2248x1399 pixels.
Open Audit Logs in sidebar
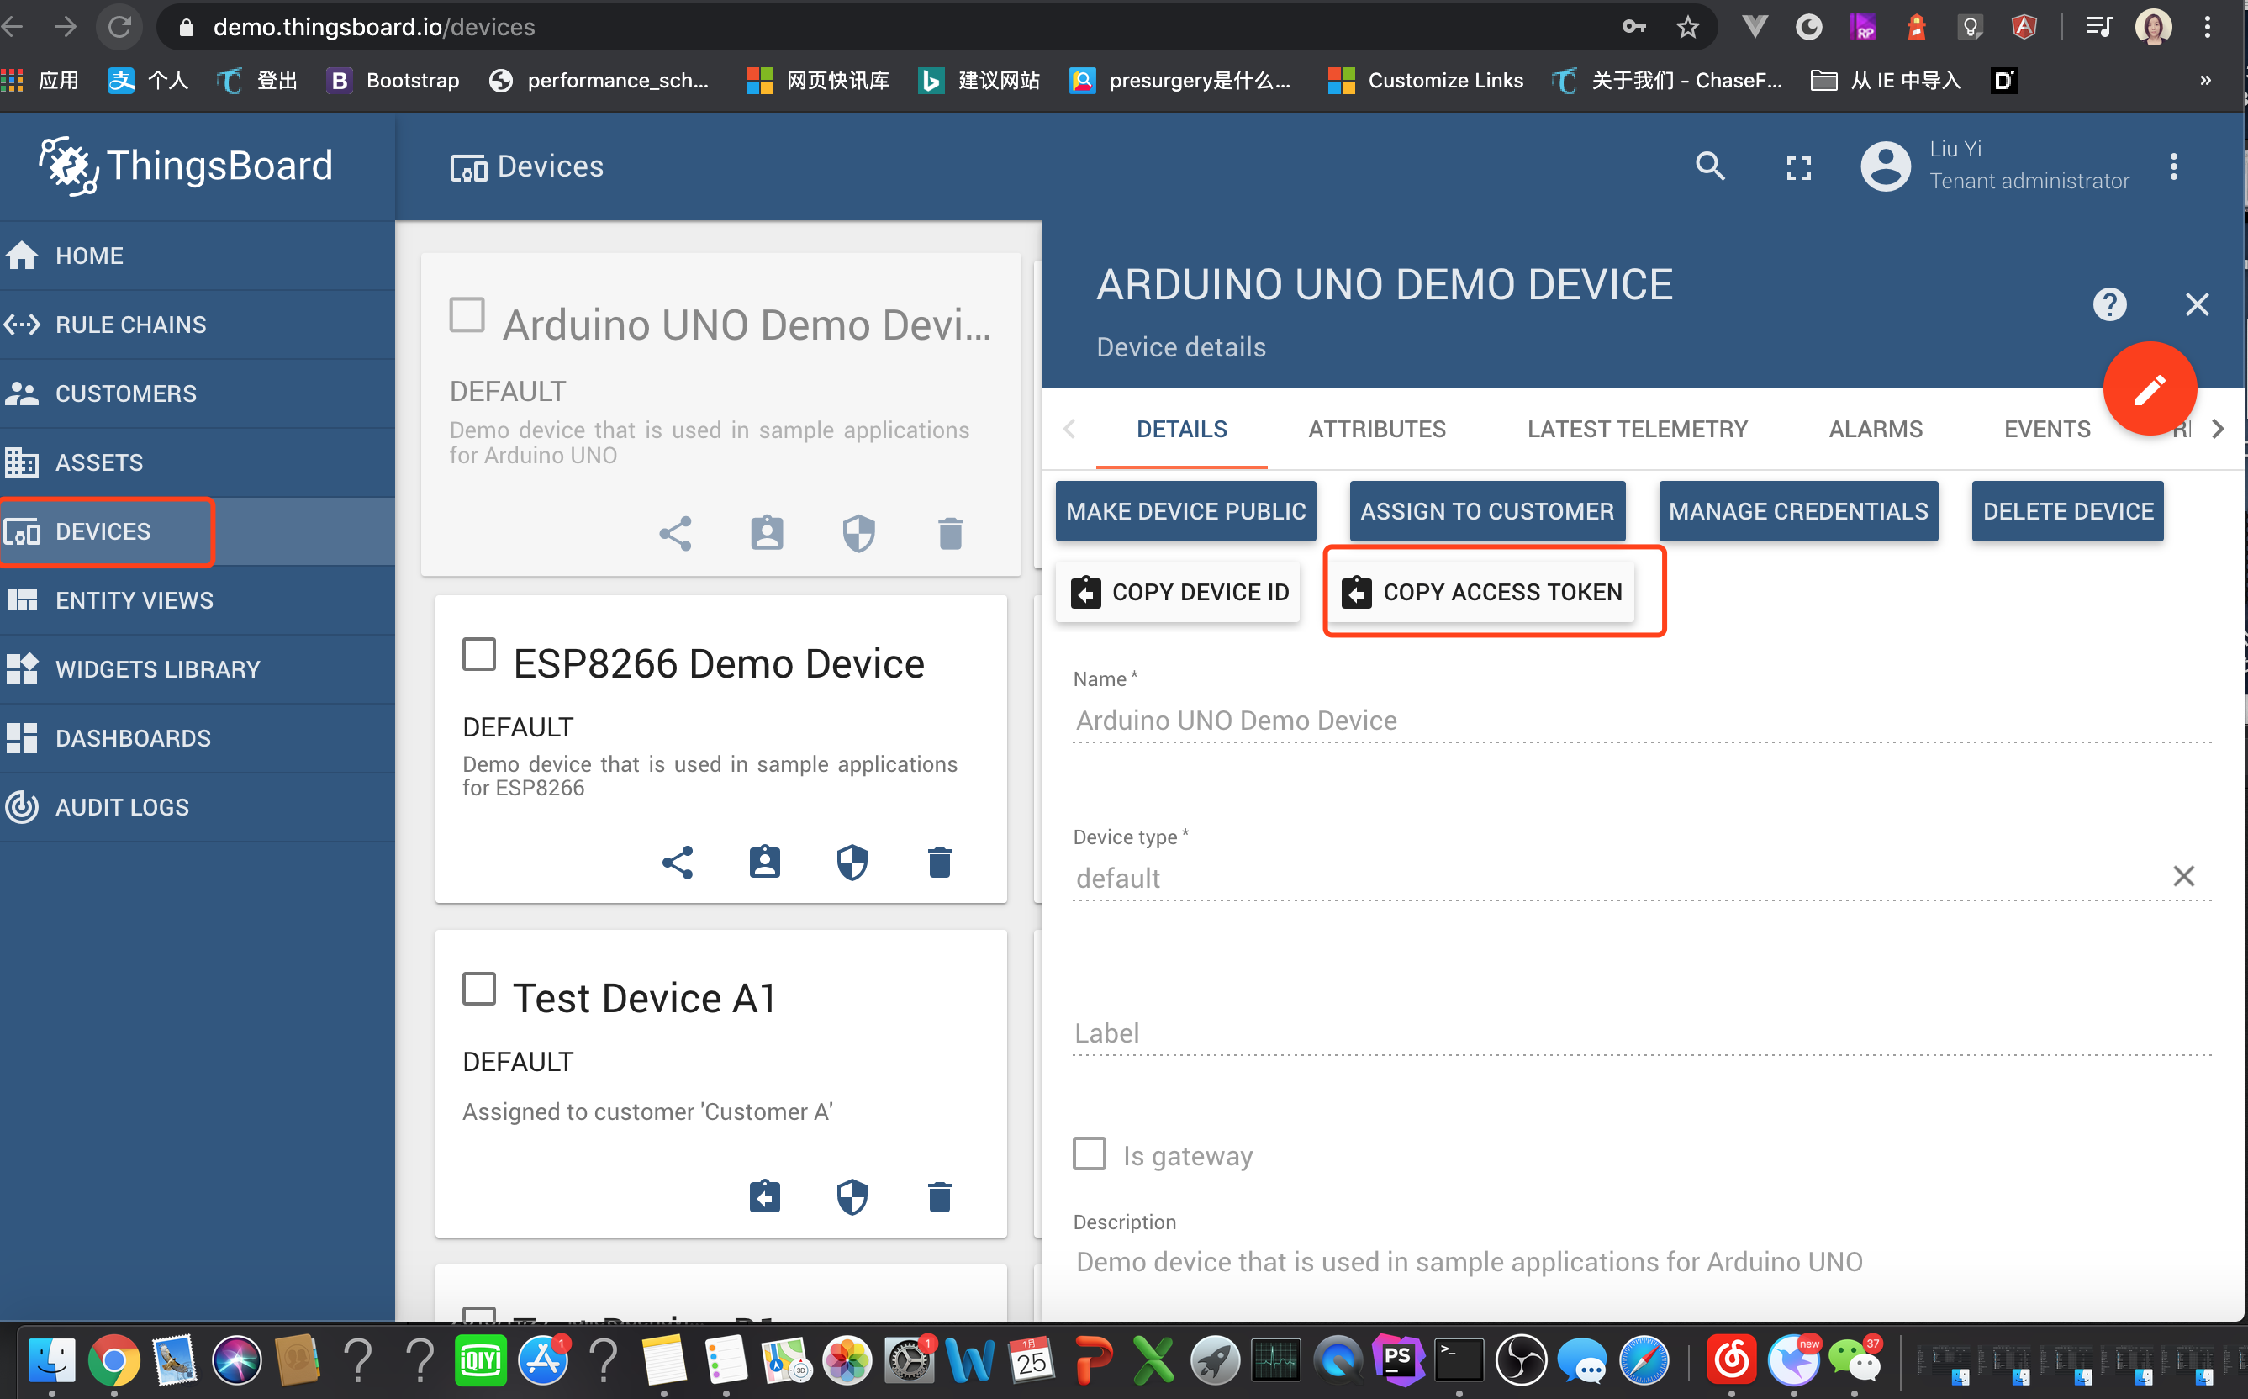197,807
